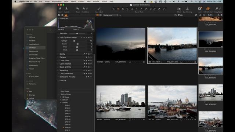Viewport: 235px width, 132px height.
Task: Open the Adjustments menu
Action: coord(57,1)
